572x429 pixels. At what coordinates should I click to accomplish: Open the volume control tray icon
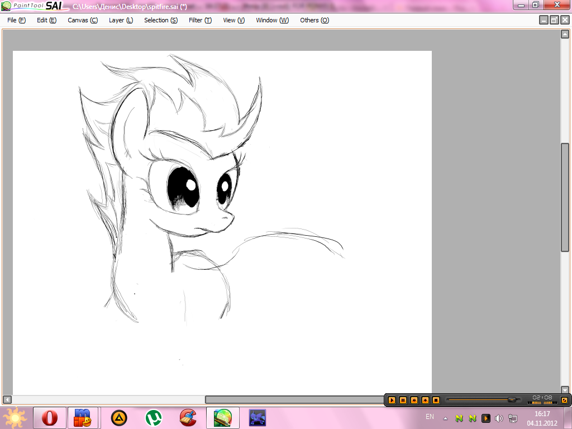pos(499,418)
